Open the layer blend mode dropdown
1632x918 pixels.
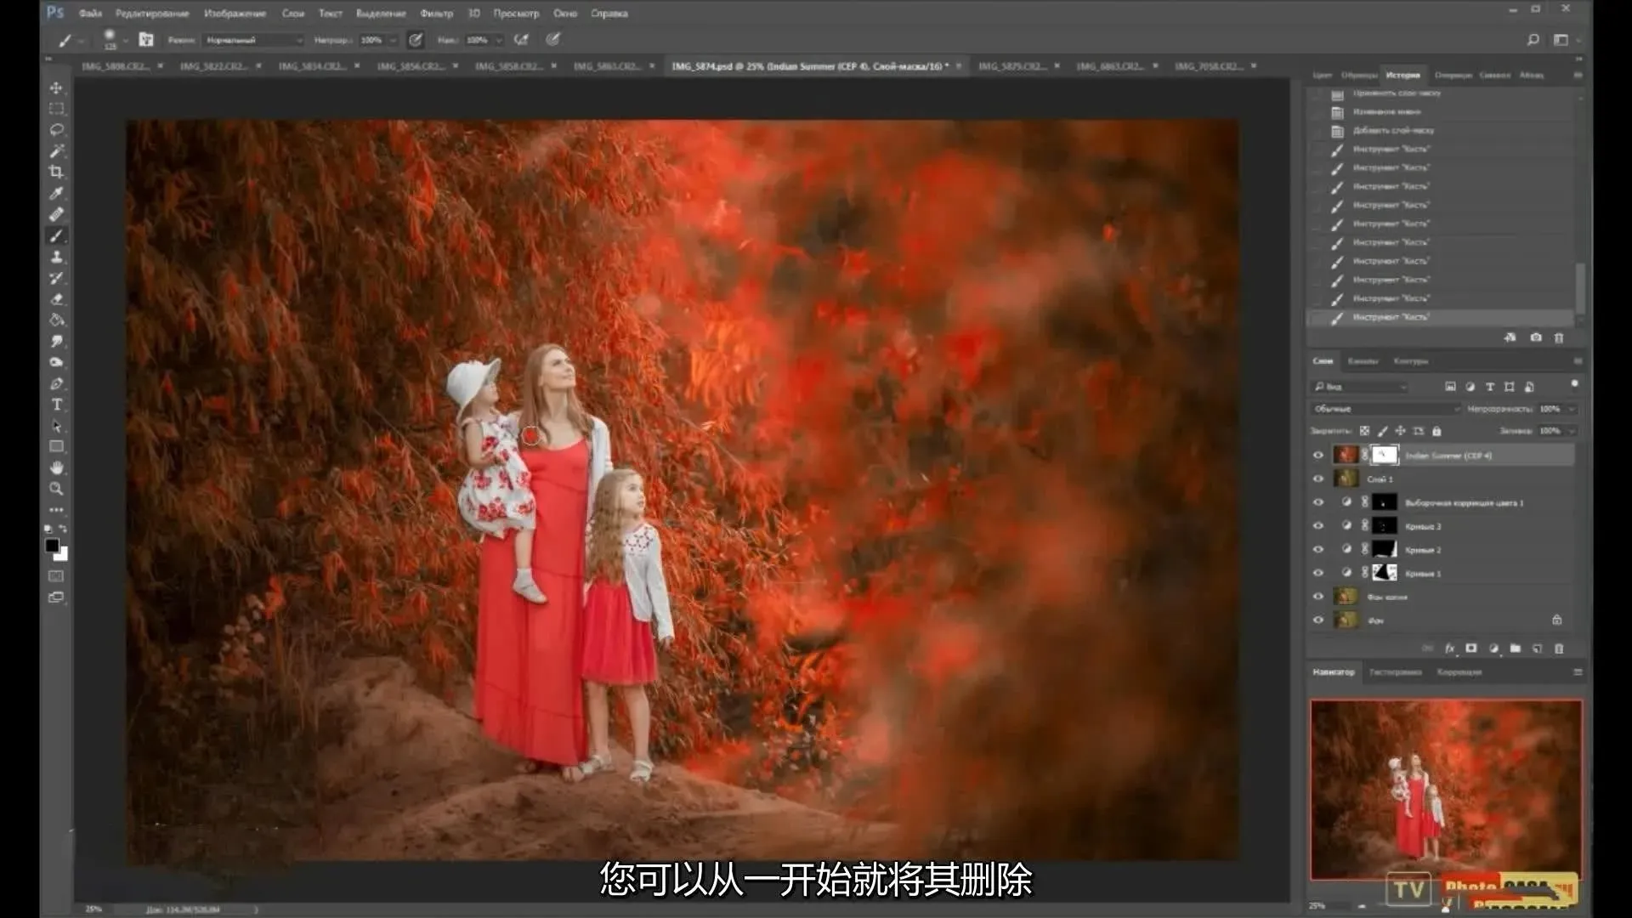click(1385, 409)
